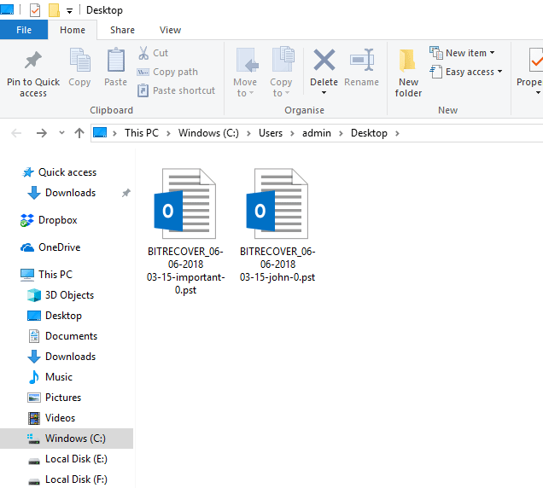This screenshot has width=543, height=488.
Task: Expand chevron after Desktop in breadcrumb
Action: [x=397, y=133]
